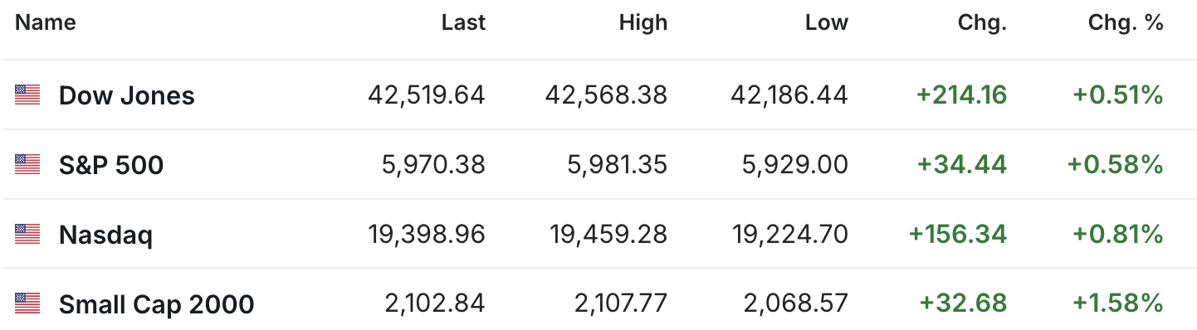Sort table by Last column header
Screen dimensions: 1197x330
(x=463, y=23)
